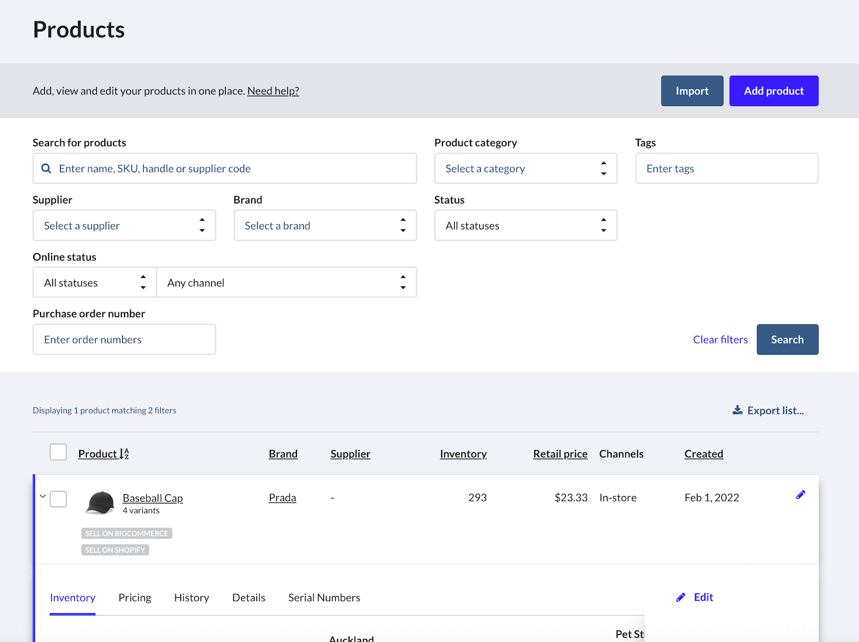Click the pencil edit icon for Baseball Cap row

point(800,495)
